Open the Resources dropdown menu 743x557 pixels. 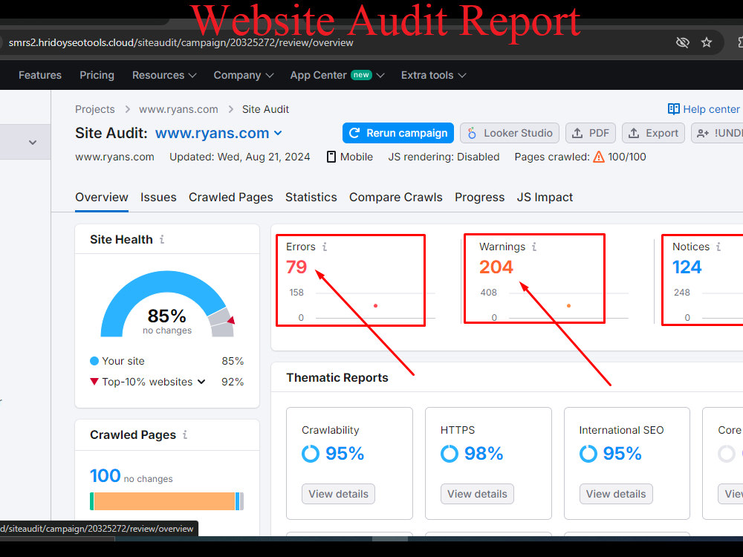pyautogui.click(x=164, y=75)
